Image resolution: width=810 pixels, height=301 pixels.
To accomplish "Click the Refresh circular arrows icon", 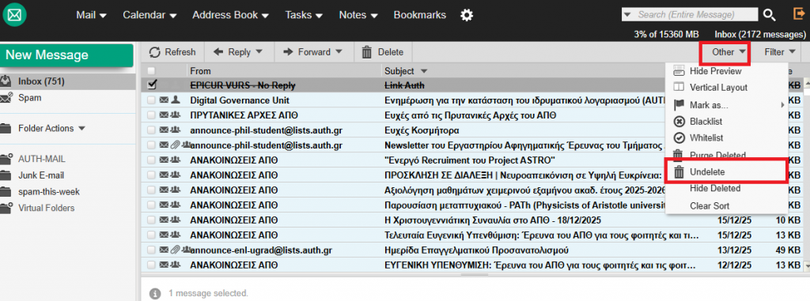I will 155,52.
